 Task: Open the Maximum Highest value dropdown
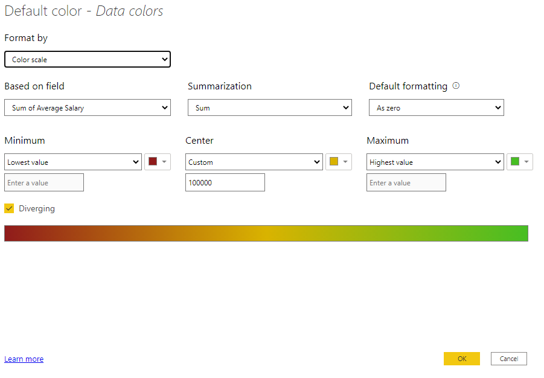435,162
